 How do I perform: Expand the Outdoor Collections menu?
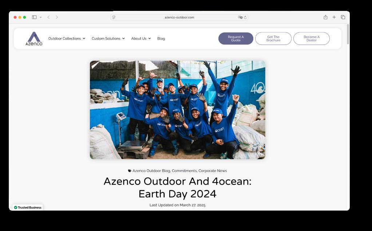pyautogui.click(x=67, y=38)
